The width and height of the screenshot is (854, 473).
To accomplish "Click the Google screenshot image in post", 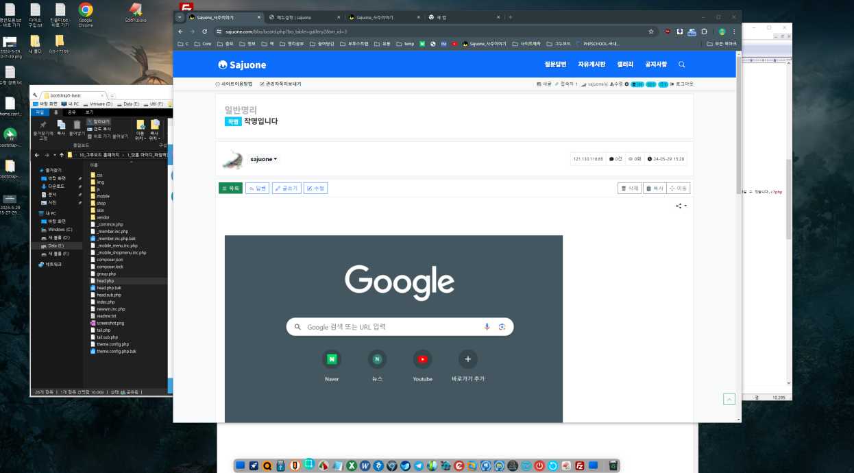I will (393, 328).
